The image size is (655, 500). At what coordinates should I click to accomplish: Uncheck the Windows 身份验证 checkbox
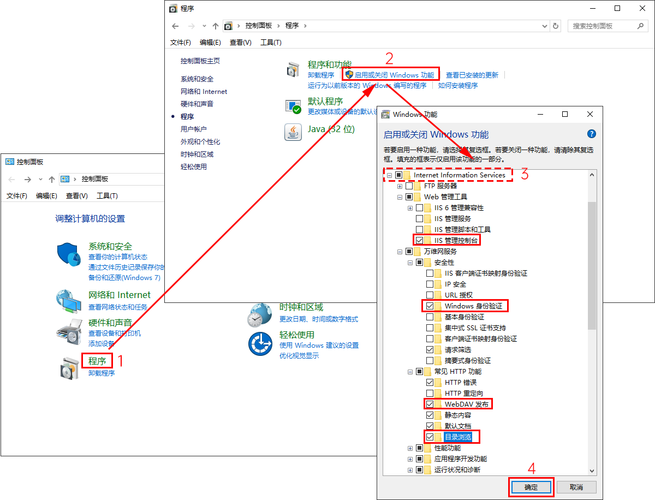coord(430,306)
